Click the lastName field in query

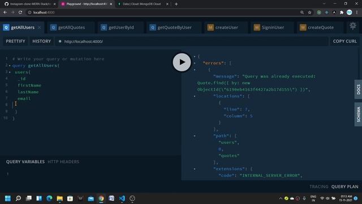tap(28, 92)
